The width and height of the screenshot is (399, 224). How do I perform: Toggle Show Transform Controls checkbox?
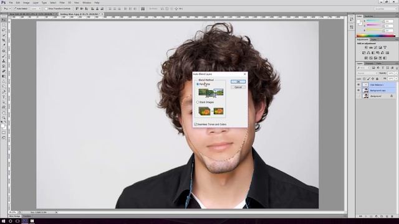point(46,9)
